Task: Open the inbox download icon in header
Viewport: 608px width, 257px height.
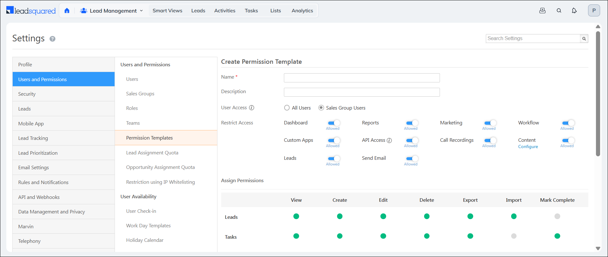Action: [x=542, y=11]
